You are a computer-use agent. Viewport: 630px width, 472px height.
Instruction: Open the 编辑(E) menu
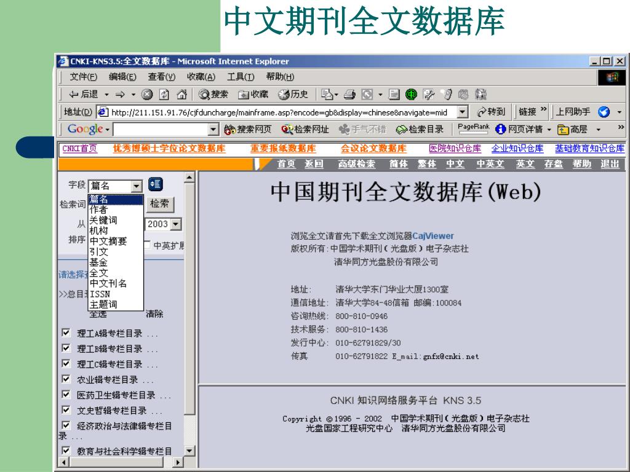click(x=122, y=77)
